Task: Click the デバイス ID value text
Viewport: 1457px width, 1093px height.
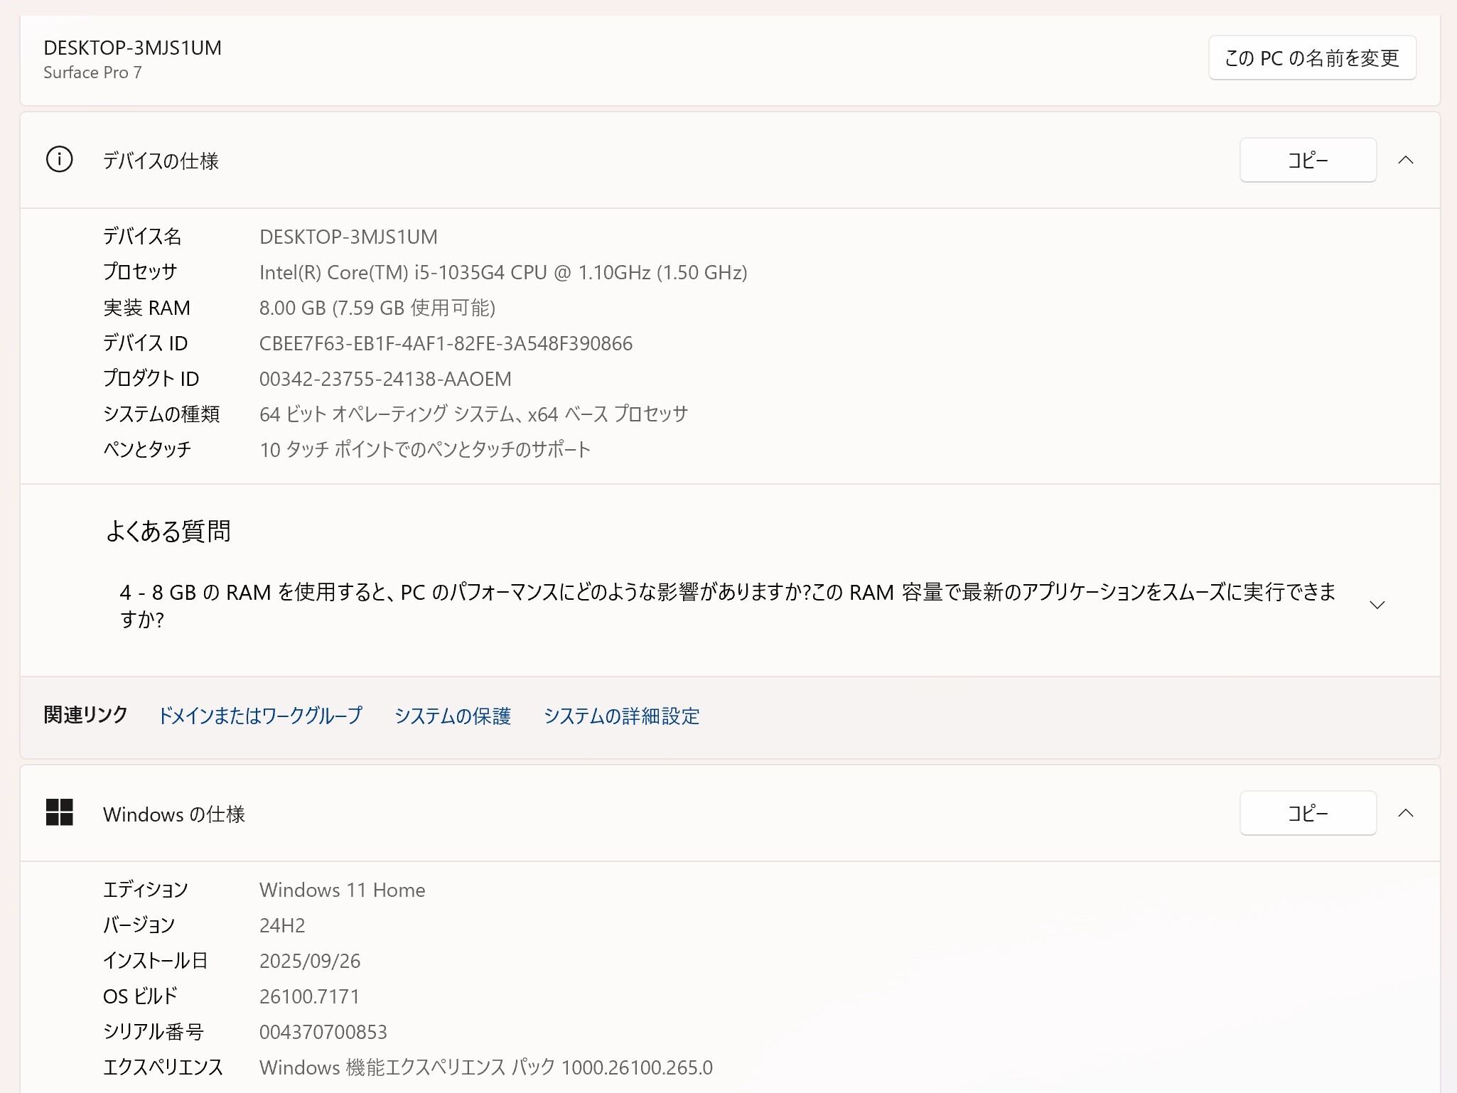Action: (446, 344)
